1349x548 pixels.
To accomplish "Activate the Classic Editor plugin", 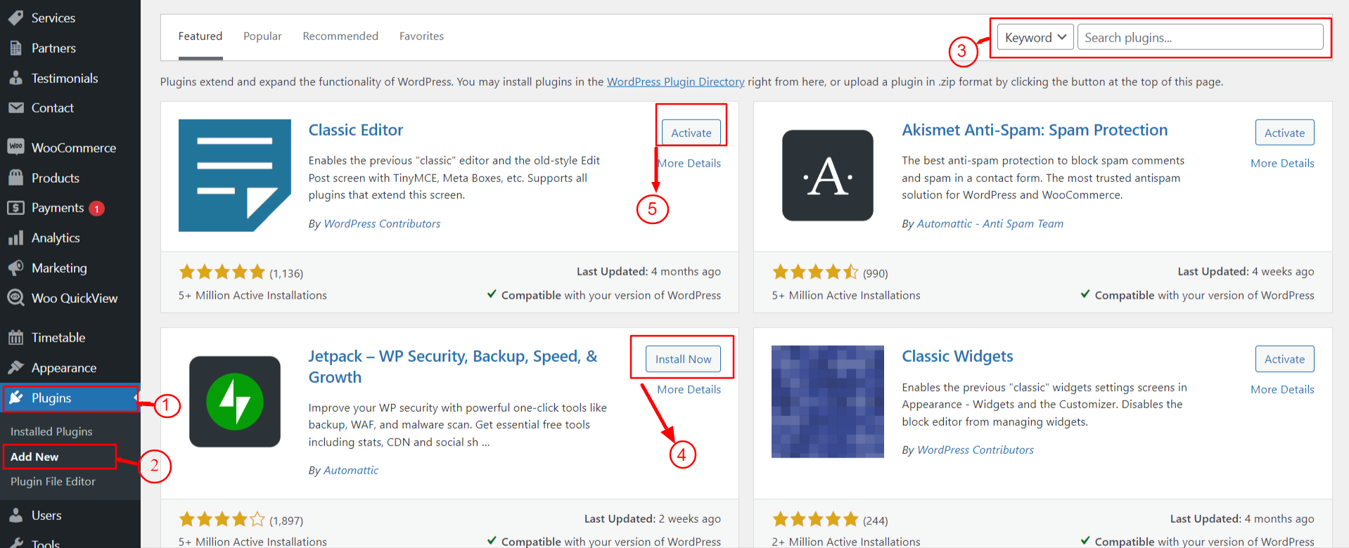I will 691,133.
